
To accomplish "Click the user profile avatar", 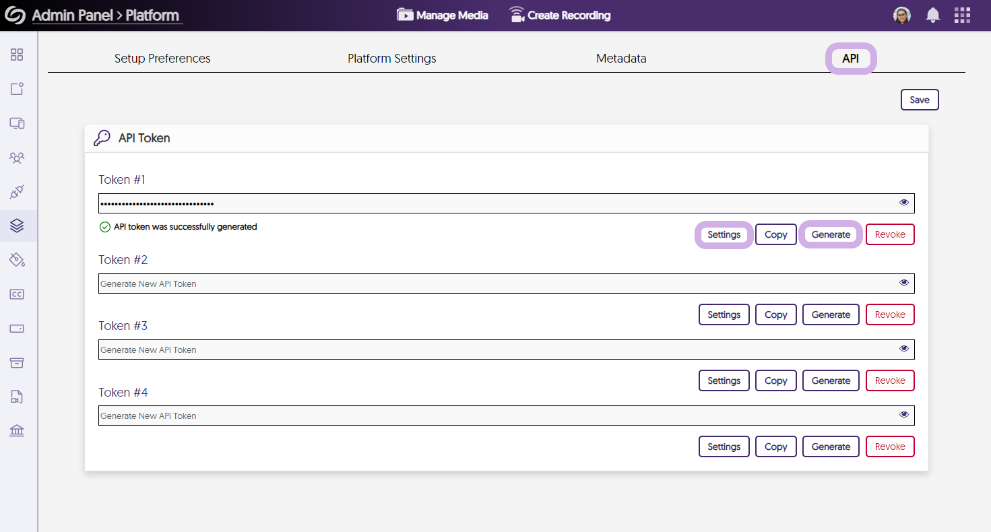I will point(901,15).
